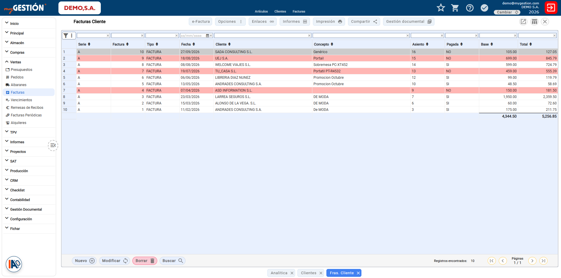Screen dimensions: 561x278
Task: Click the favorites star icon
Action: click(x=441, y=8)
